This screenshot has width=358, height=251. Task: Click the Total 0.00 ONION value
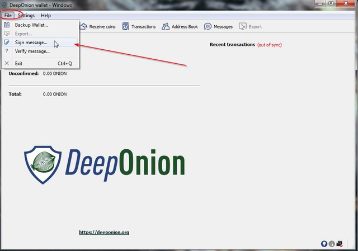[55, 94]
